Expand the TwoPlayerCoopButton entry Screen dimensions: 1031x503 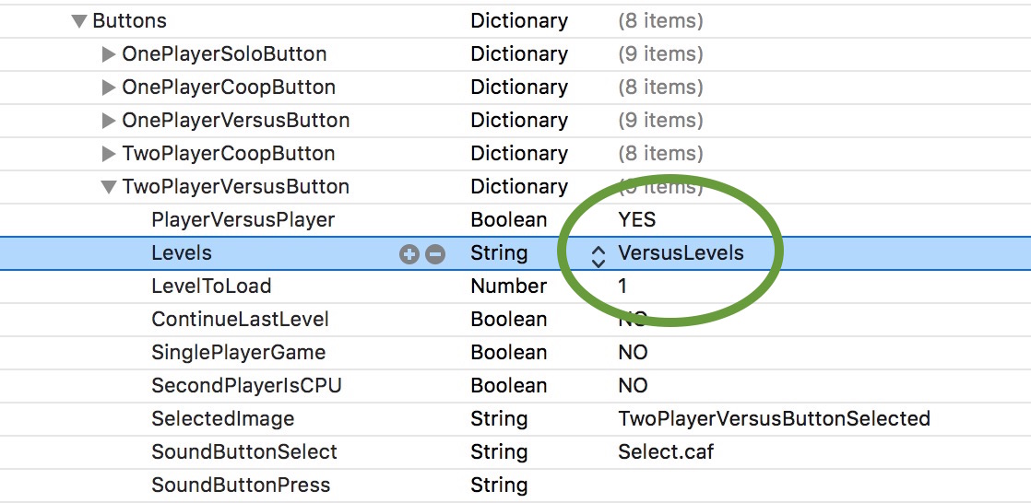coord(109,154)
